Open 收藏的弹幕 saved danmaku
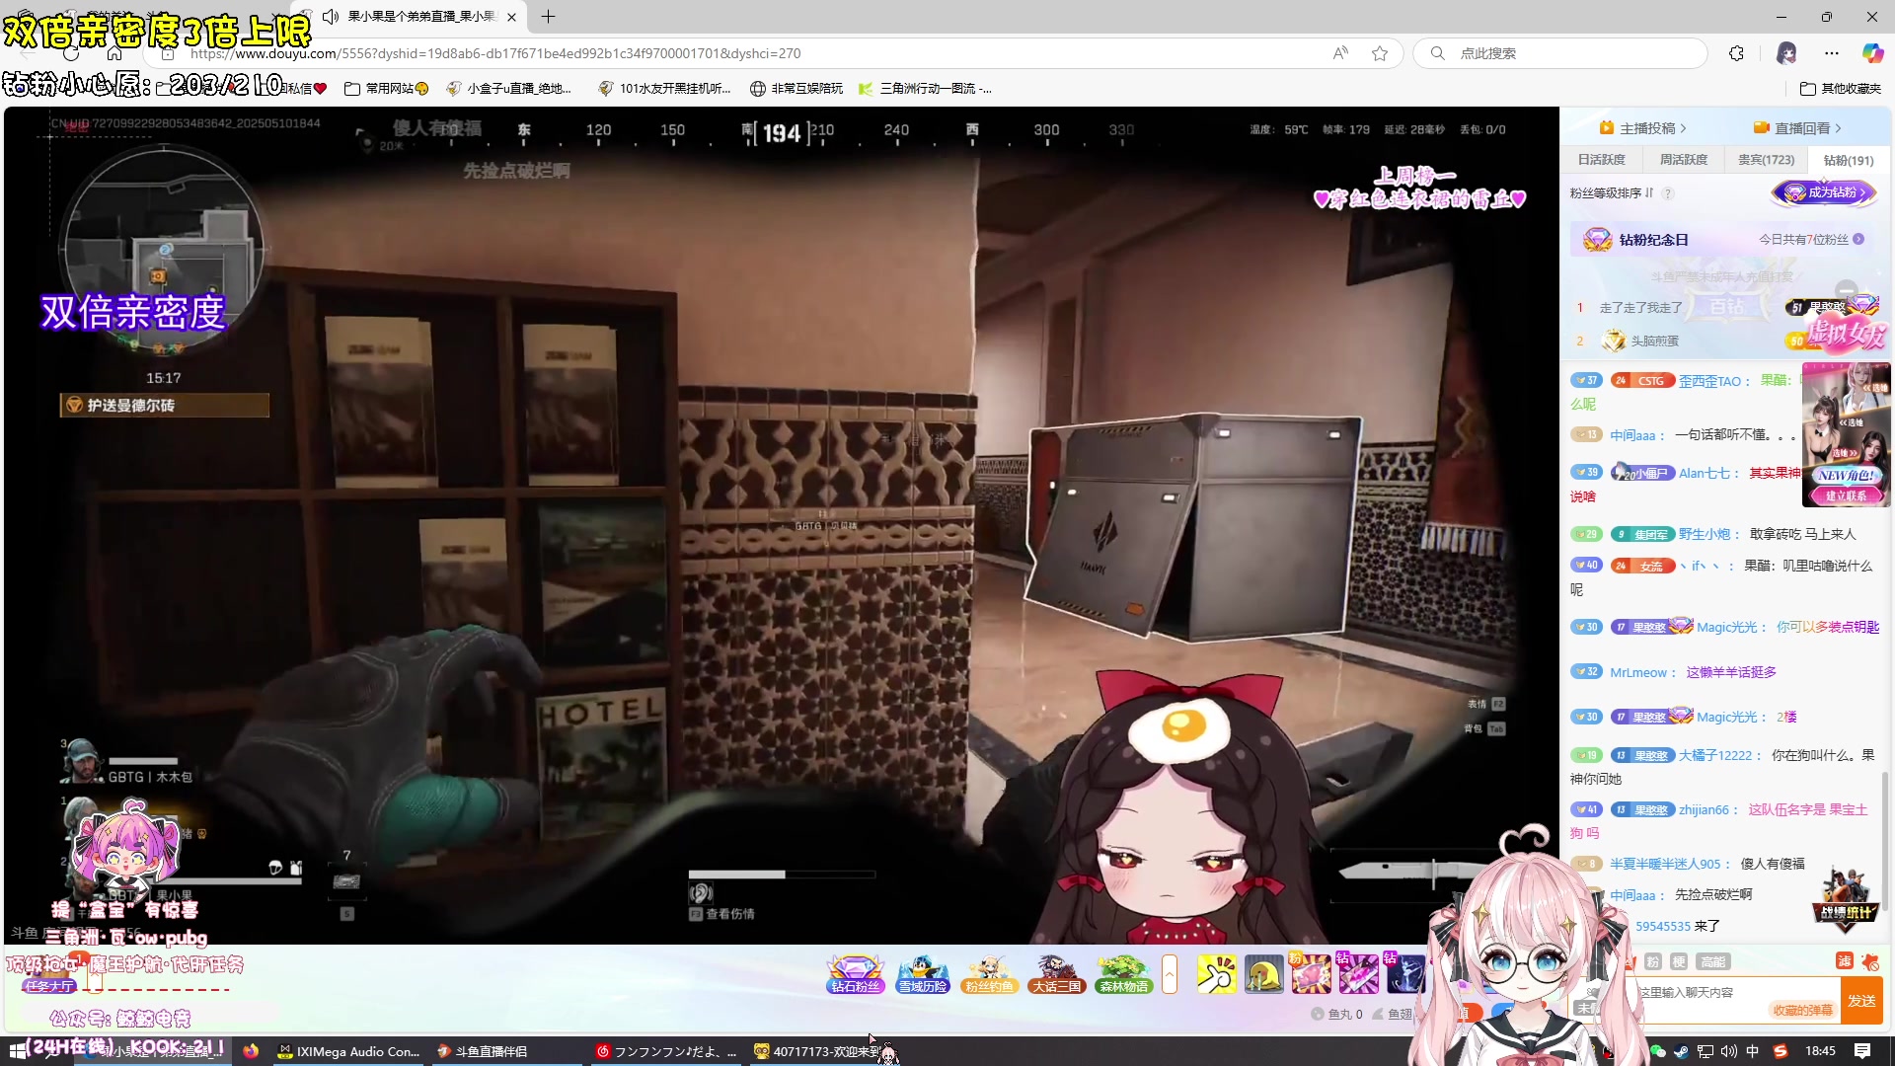 (1802, 1010)
